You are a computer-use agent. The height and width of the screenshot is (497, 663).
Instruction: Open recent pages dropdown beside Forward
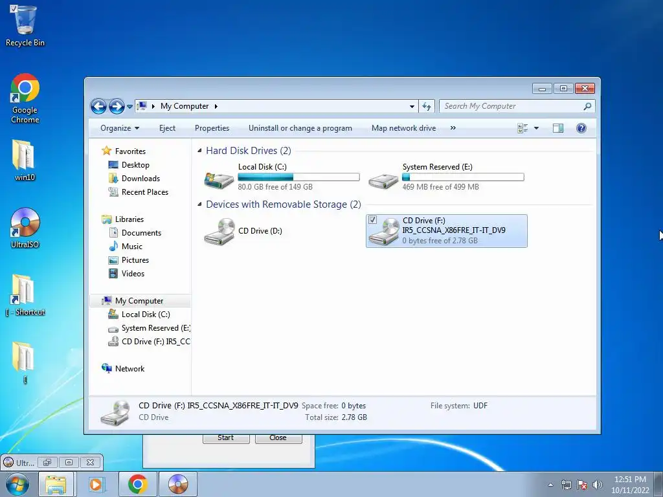click(129, 107)
